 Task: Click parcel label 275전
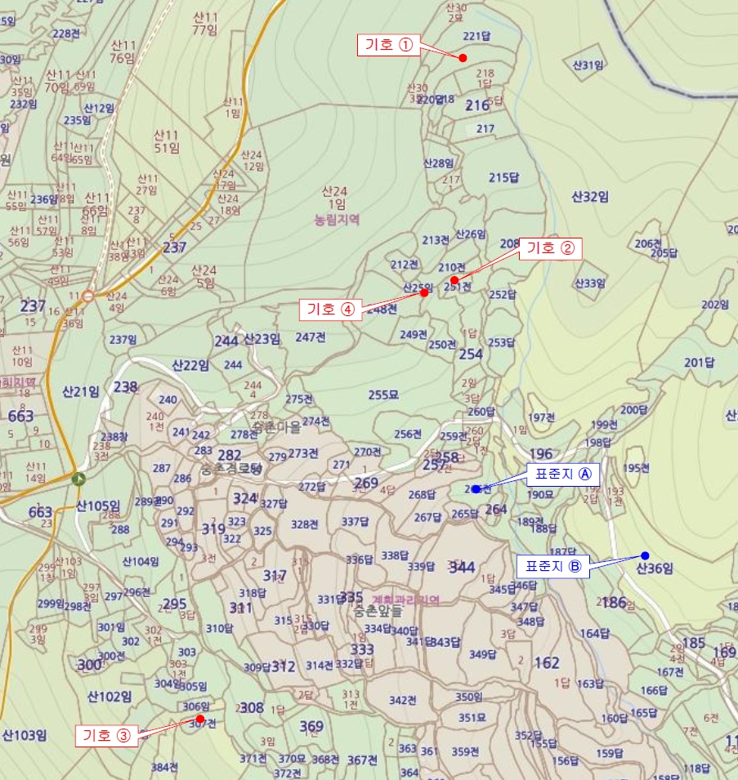click(299, 399)
